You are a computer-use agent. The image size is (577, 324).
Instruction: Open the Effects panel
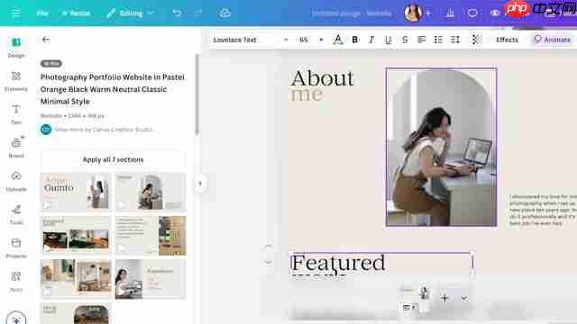tap(507, 40)
